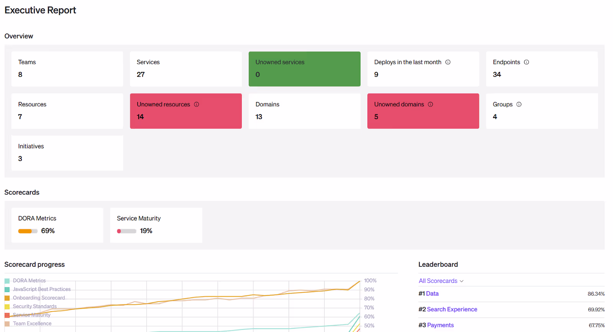Image resolution: width=613 pixels, height=332 pixels.
Task: Toggle Onboarding Scorecard legend series
Action: point(39,298)
